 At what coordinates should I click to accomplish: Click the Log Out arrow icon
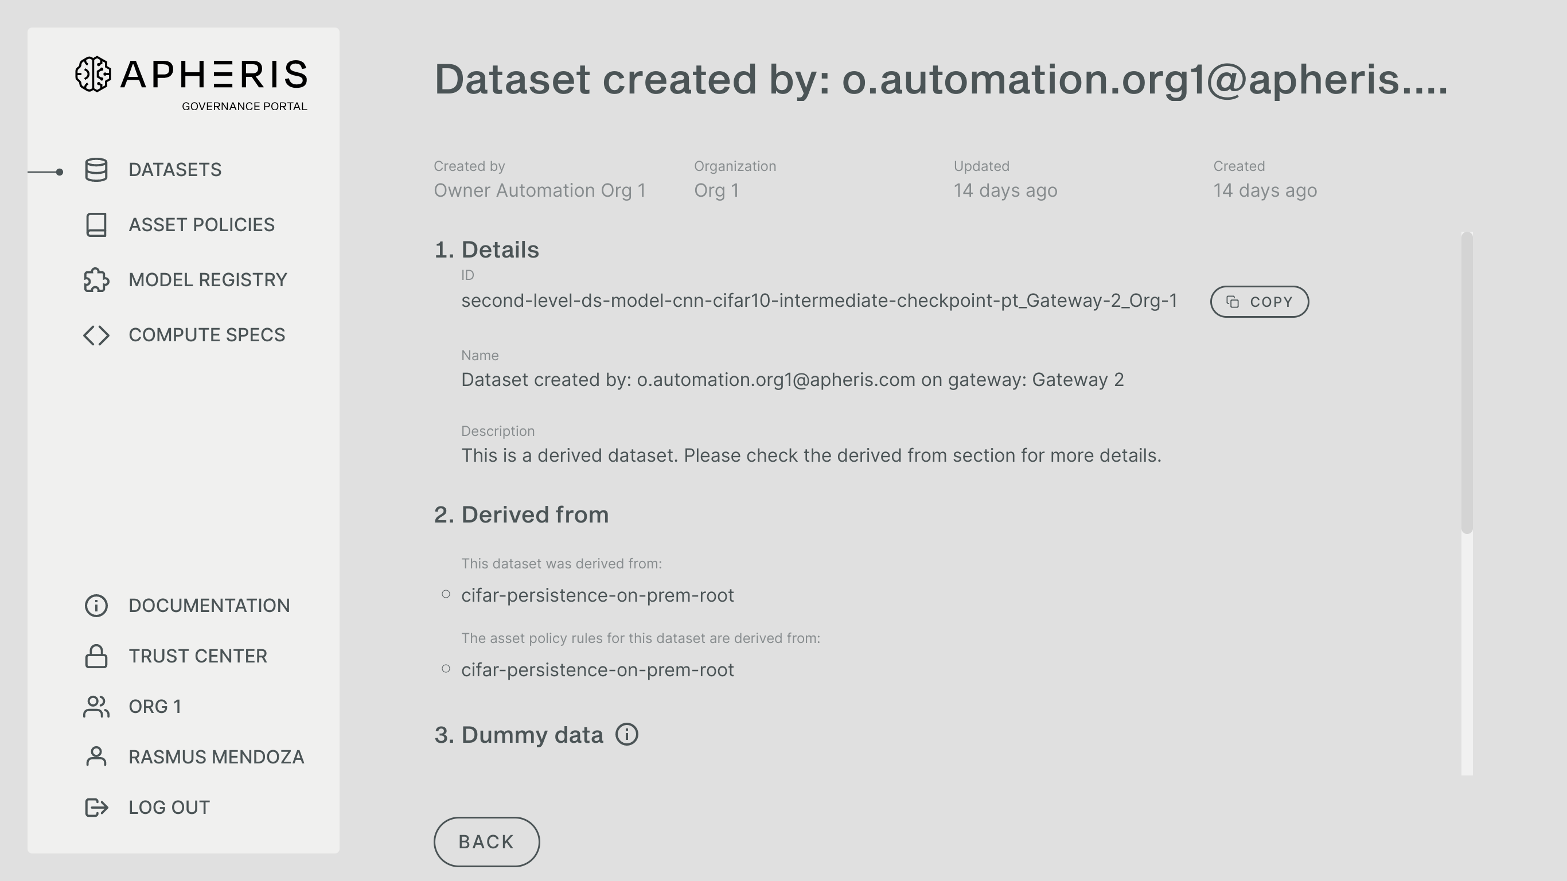pyautogui.click(x=96, y=808)
